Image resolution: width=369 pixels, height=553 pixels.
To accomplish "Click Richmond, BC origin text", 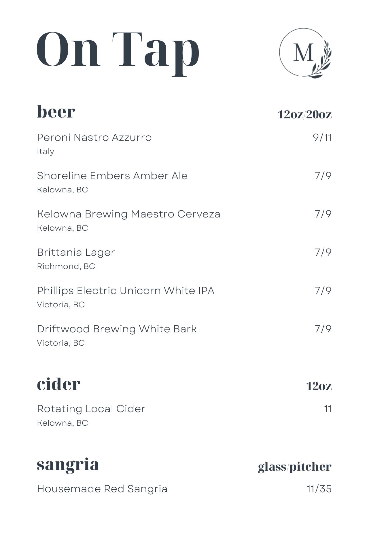I will tap(66, 266).
